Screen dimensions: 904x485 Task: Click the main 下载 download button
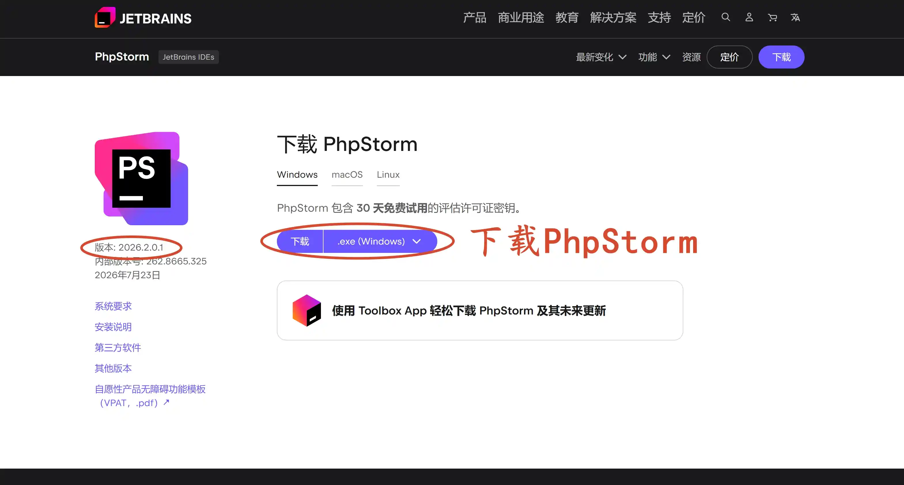(300, 241)
